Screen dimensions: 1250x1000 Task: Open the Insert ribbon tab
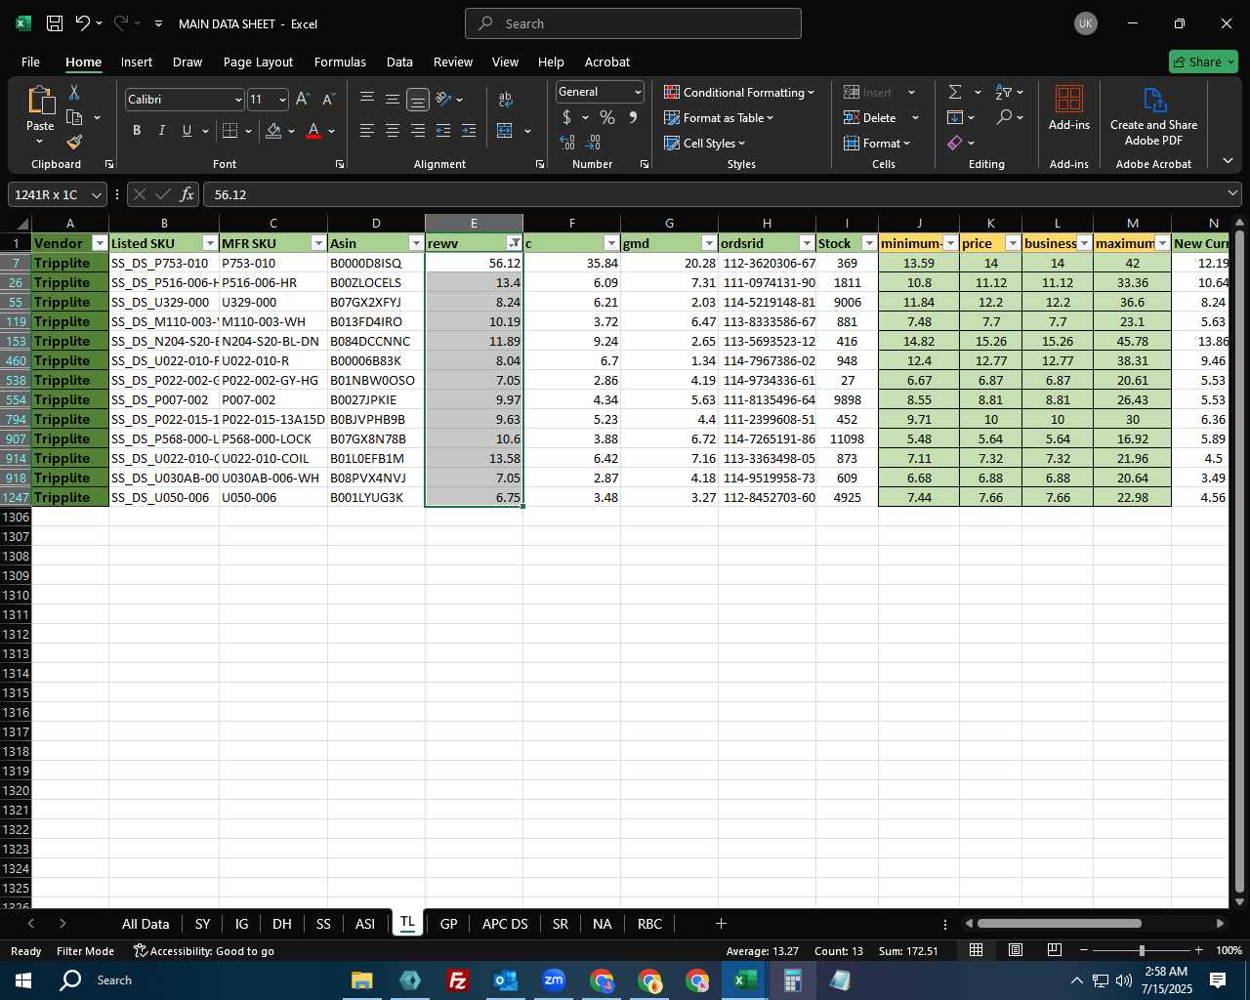(137, 62)
